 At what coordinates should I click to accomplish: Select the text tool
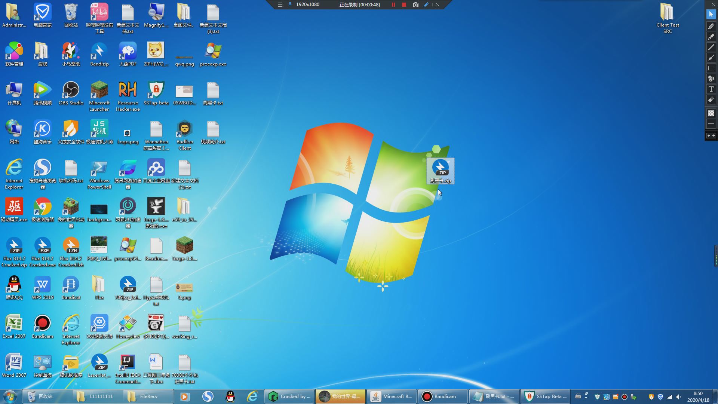[x=711, y=89]
